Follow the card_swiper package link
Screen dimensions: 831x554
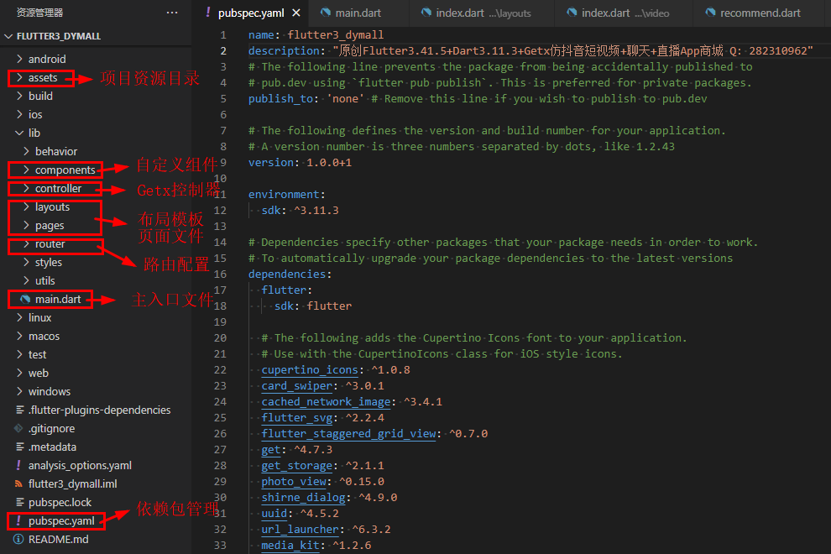297,385
